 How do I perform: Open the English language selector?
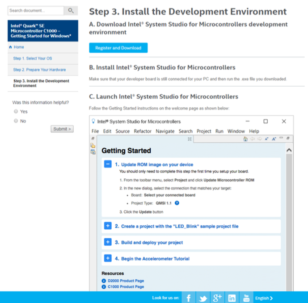tap(264, 298)
